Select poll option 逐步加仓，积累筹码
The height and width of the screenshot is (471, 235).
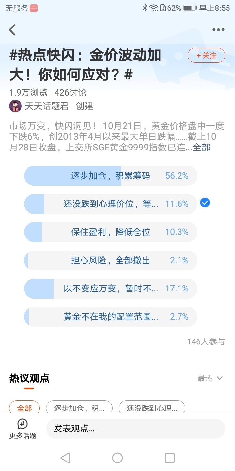[111, 176]
